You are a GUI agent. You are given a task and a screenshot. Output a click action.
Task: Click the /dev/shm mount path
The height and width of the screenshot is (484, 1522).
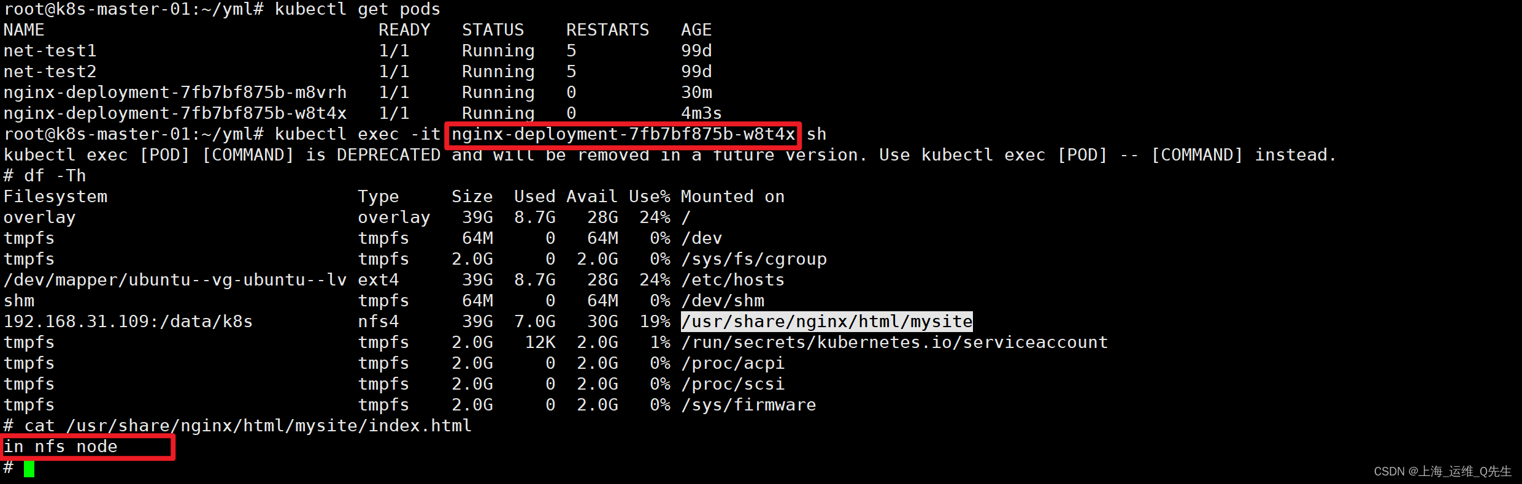coord(723,301)
